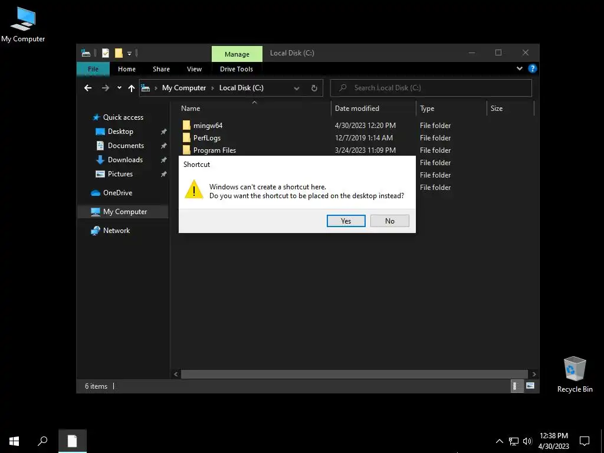Open Customize Quick Access Toolbar dropdown
The width and height of the screenshot is (604, 453).
click(x=129, y=53)
